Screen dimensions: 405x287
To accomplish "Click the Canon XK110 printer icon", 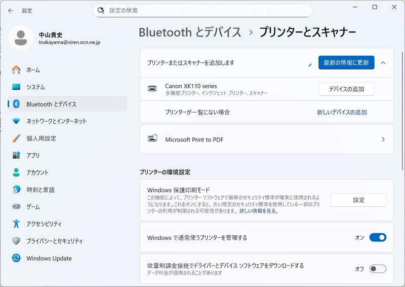I will 152,89.
